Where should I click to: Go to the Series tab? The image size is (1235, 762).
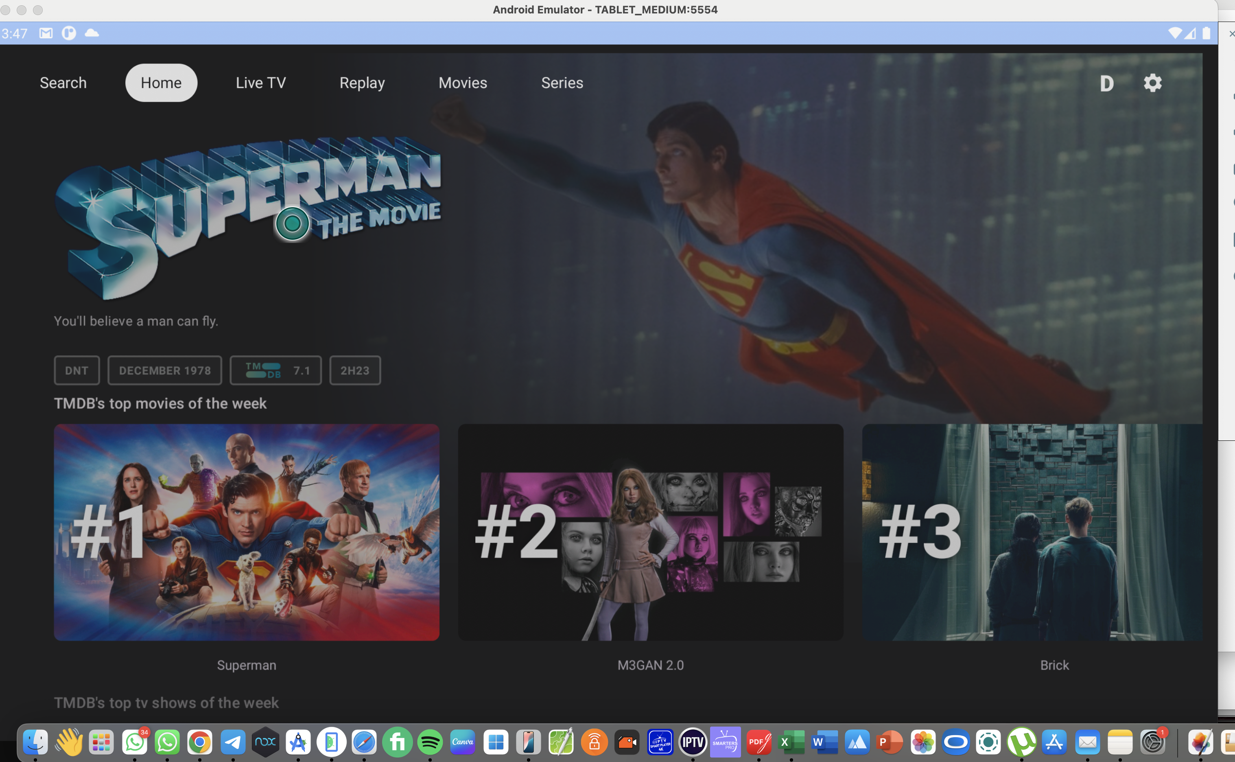click(562, 83)
